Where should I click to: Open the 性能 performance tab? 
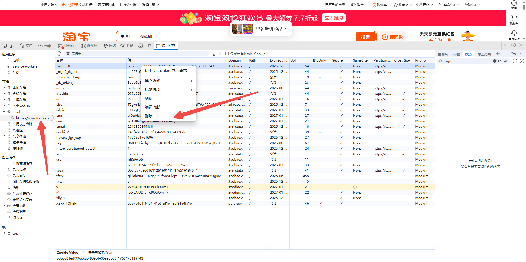tap(127, 46)
